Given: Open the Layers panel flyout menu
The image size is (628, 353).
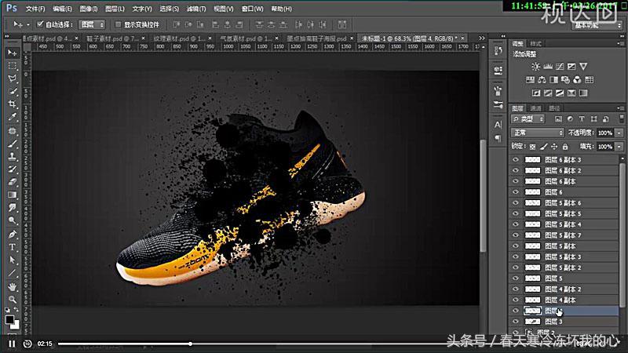Looking at the screenshot, I should tap(620, 108).
